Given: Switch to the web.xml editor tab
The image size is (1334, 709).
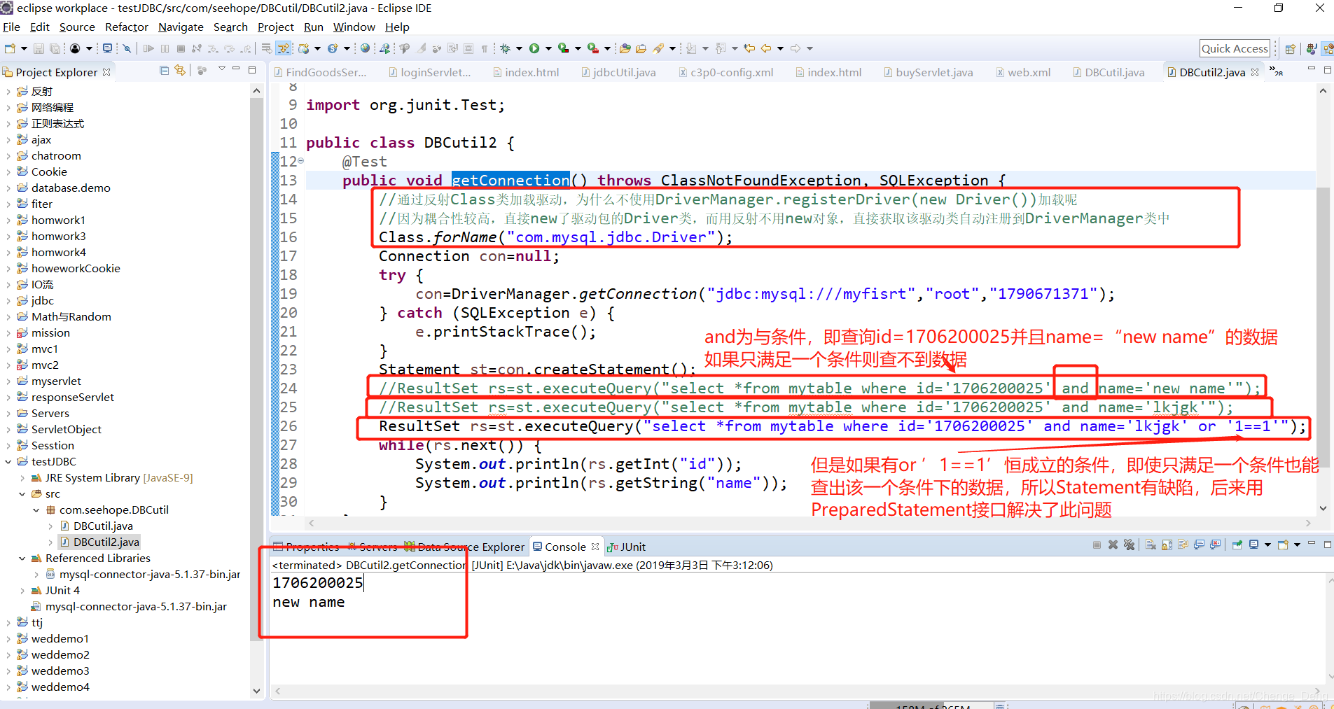Looking at the screenshot, I should (x=1023, y=72).
